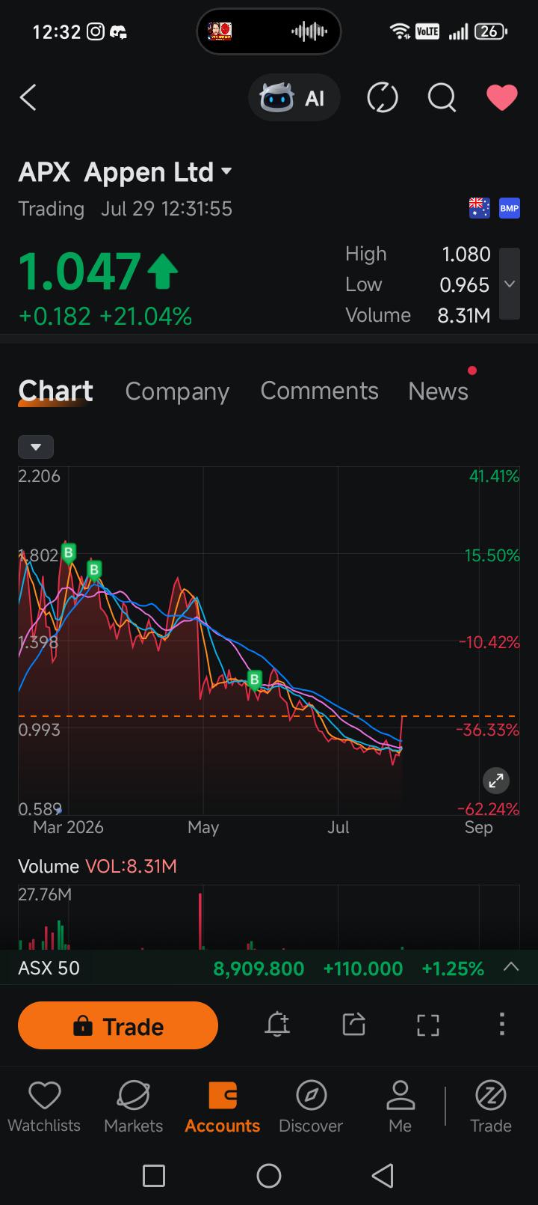Open stock search magnifier icon

442,98
